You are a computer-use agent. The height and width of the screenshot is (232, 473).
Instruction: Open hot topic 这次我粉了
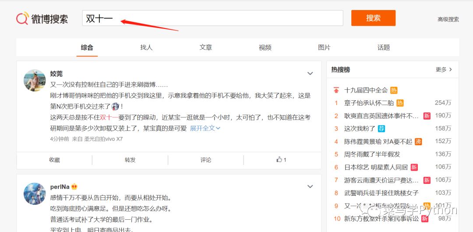coord(360,129)
